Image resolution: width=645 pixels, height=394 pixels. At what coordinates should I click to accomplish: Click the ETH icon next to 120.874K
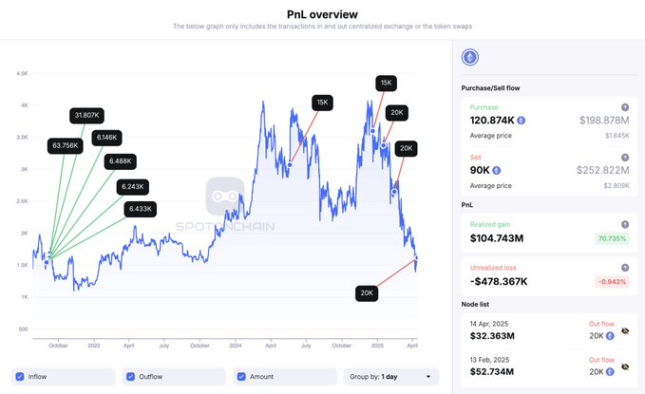tap(522, 121)
